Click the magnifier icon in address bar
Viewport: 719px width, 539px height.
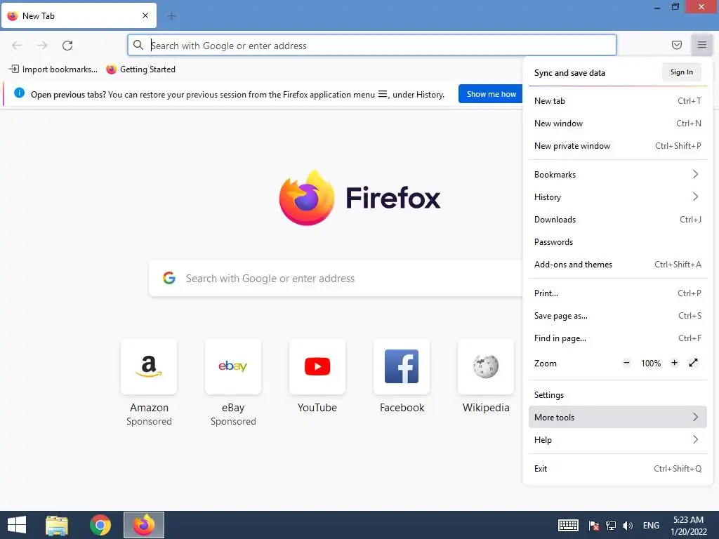(x=138, y=45)
